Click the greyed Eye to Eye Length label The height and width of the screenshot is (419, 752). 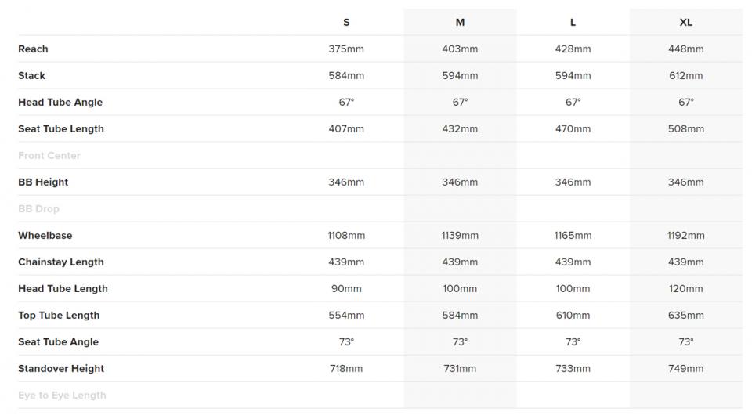tap(63, 396)
